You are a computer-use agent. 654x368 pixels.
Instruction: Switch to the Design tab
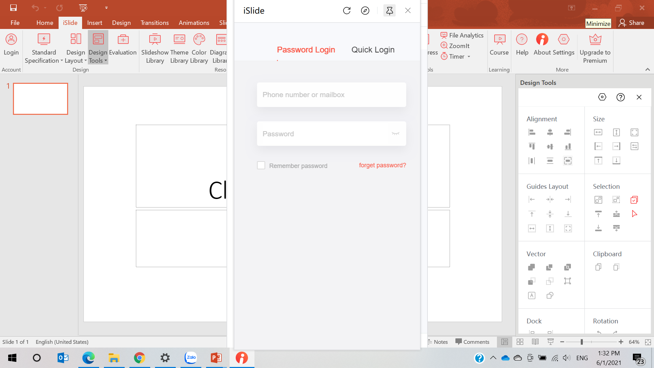121,23
